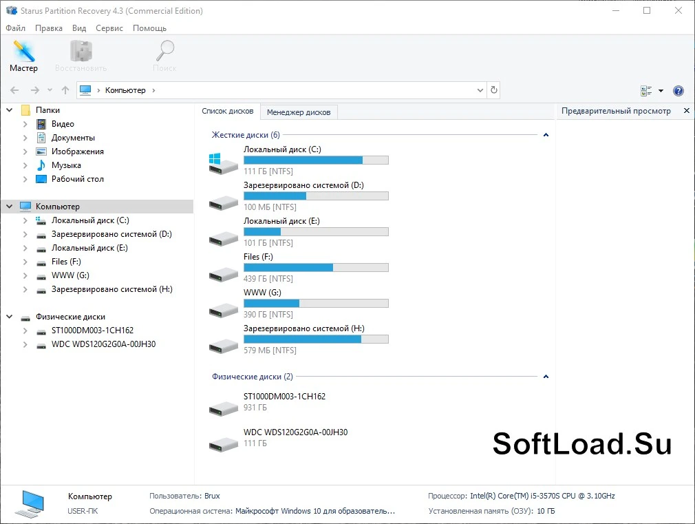Screen dimensions: 695x524
Task: Open the address bar dropdown arrow
Action: click(480, 90)
